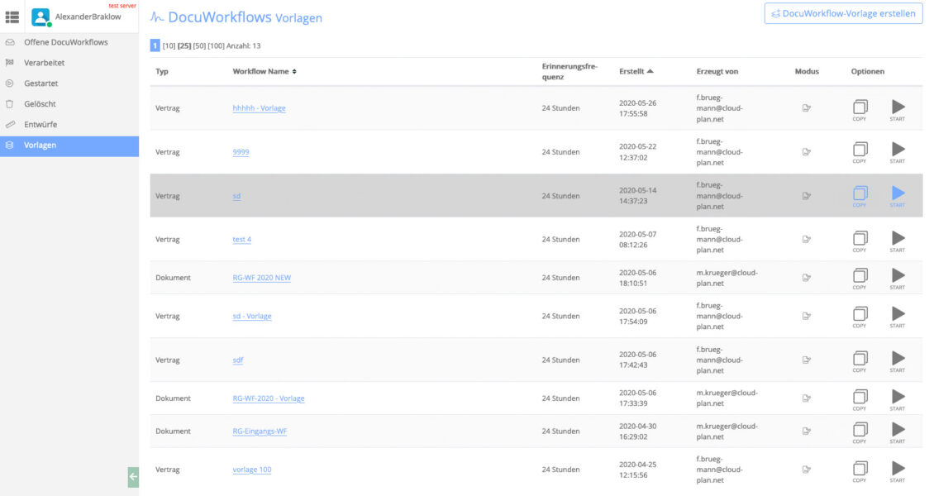Go to page 1 of list
This screenshot has height=496, width=934.
pos(155,45)
